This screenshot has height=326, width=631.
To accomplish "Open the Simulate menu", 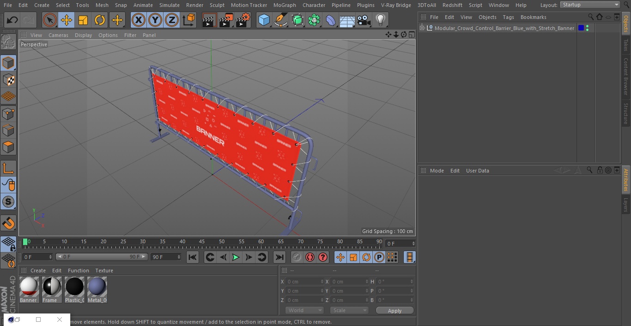I will pyautogui.click(x=170, y=5).
